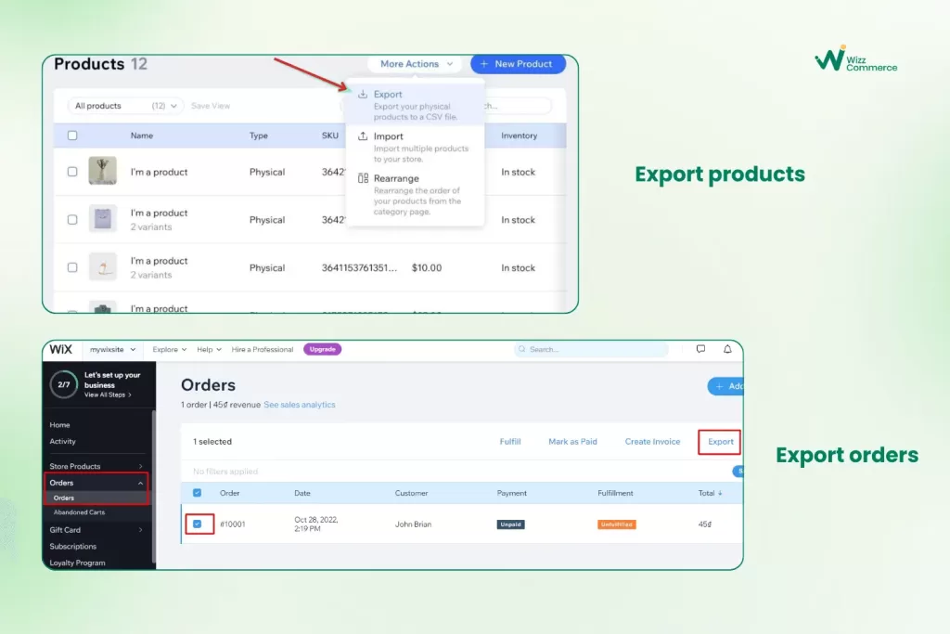Screen dimensions: 950x634
Task: Click the Wix logo
Action: pyautogui.click(x=60, y=349)
